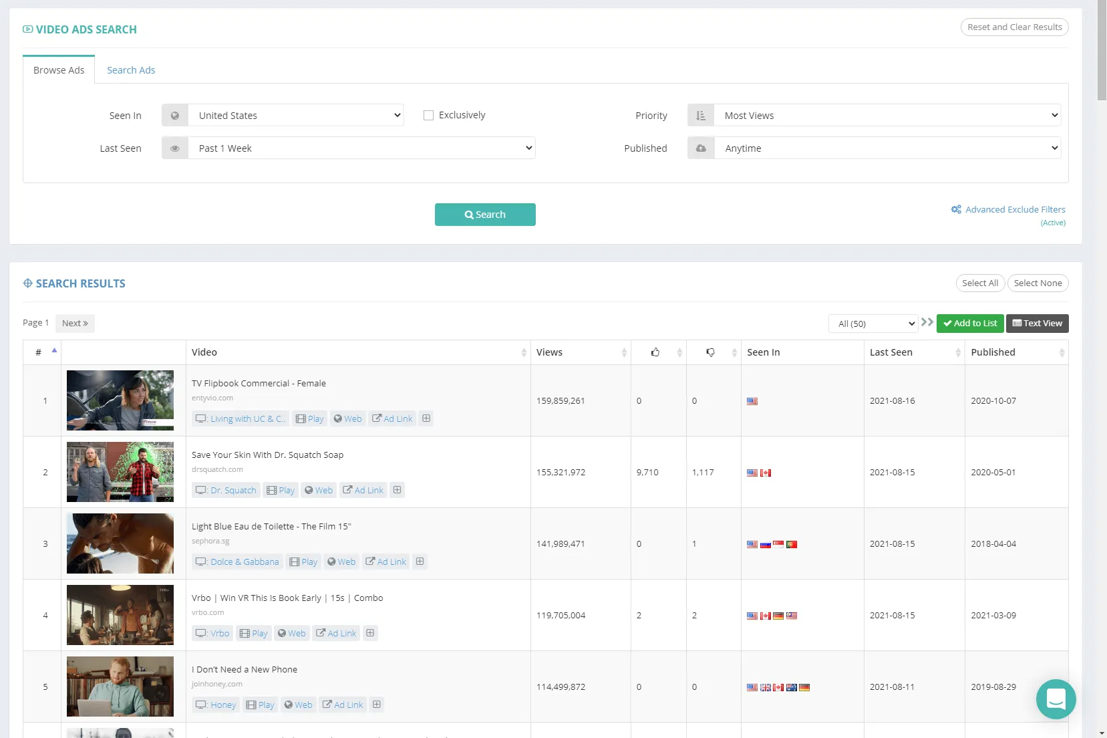Enable the Exclusively checkbox
1107x738 pixels.
[428, 115]
